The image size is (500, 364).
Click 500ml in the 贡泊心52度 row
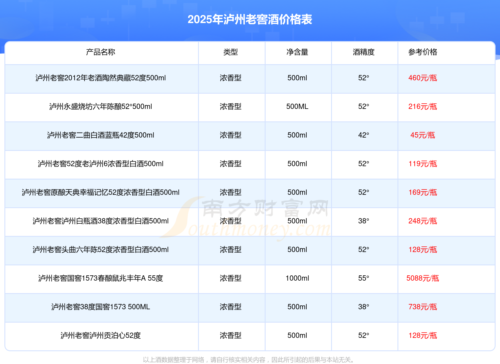pyautogui.click(x=297, y=336)
